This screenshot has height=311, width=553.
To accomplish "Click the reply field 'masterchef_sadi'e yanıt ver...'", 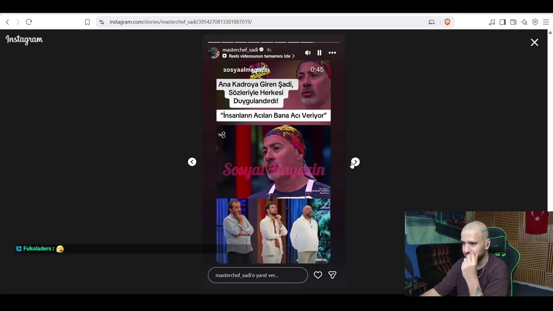I will [258, 275].
